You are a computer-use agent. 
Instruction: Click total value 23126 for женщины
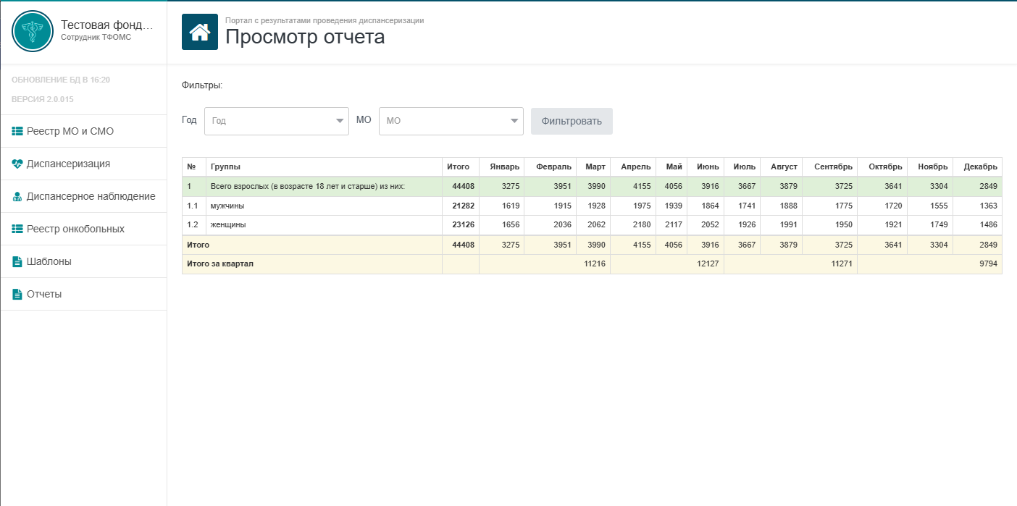[x=463, y=225]
